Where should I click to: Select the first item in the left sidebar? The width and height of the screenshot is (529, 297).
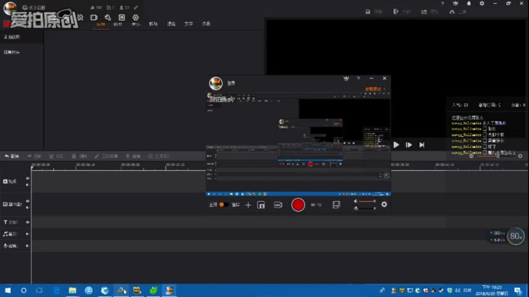point(12,37)
